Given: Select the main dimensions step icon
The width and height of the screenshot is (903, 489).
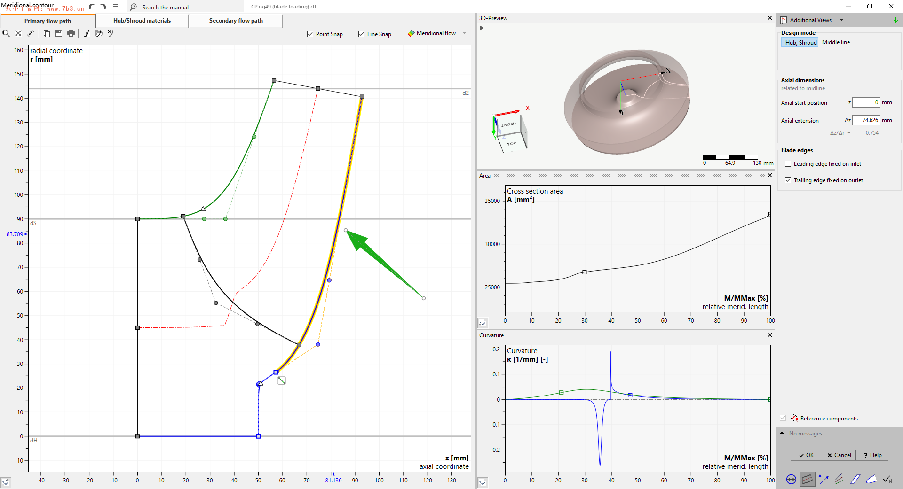Looking at the screenshot, I should tap(792, 479).
